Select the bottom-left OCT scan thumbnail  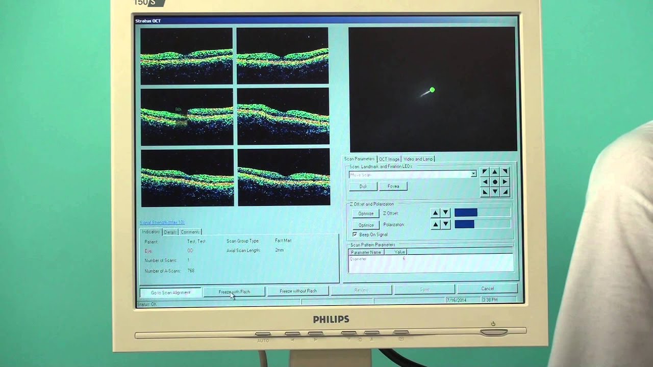point(187,178)
